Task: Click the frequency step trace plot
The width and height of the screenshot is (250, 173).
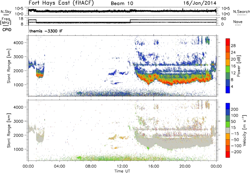Action: click(x=122, y=21)
